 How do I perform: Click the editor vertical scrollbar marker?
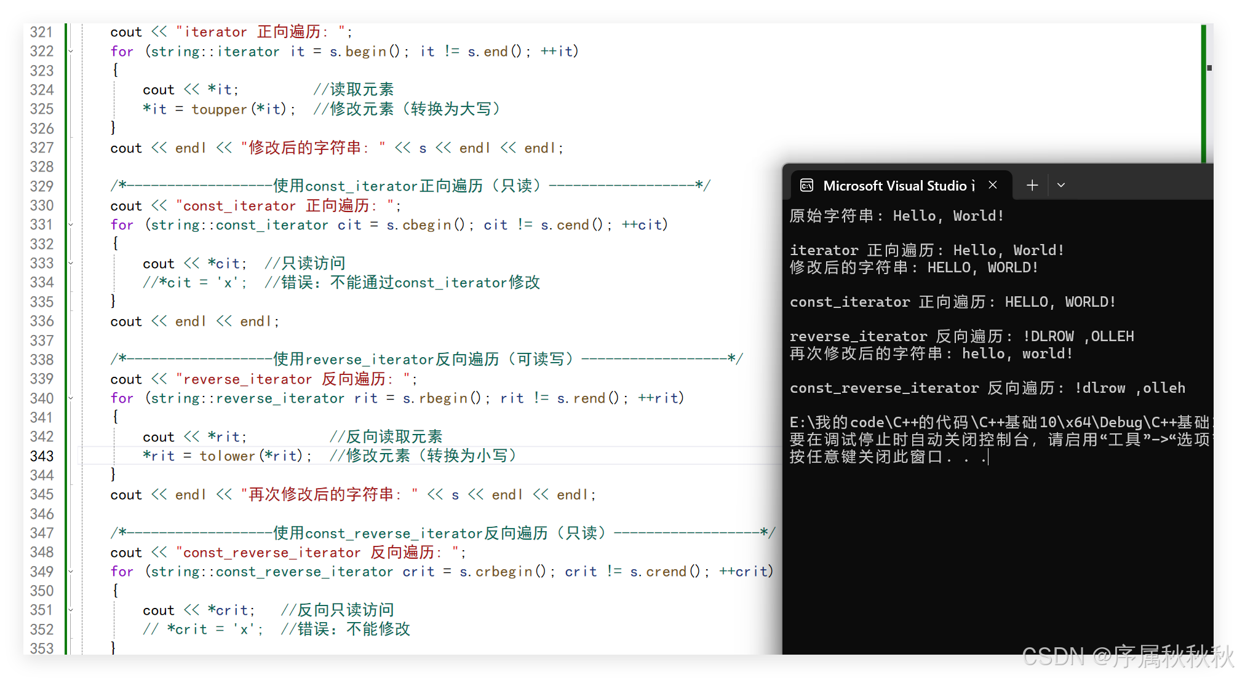tap(1209, 68)
